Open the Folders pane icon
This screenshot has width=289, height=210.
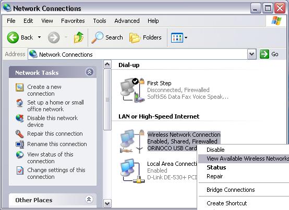(135, 37)
